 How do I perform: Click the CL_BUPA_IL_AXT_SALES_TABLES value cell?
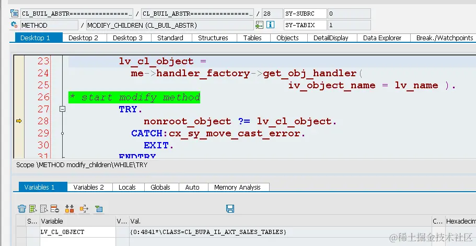pos(281,232)
